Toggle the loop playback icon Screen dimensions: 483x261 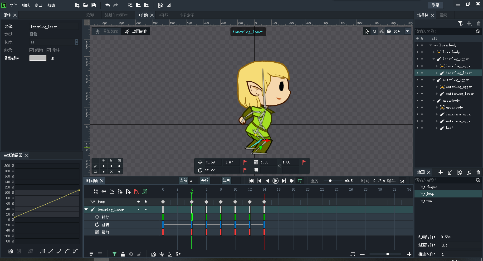pyautogui.click(x=300, y=181)
